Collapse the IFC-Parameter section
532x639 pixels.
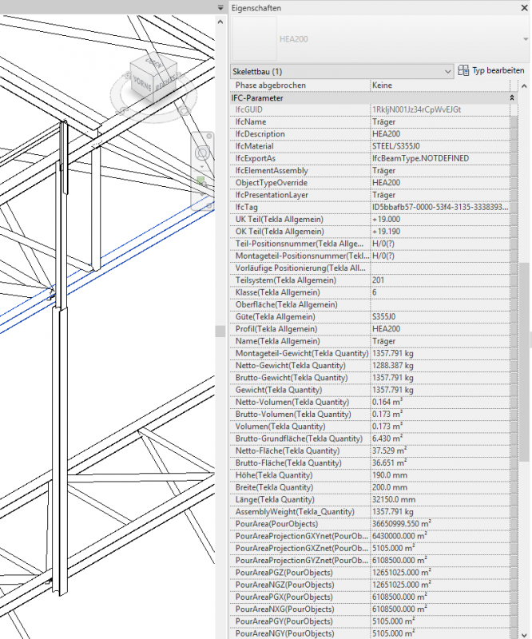click(x=511, y=97)
